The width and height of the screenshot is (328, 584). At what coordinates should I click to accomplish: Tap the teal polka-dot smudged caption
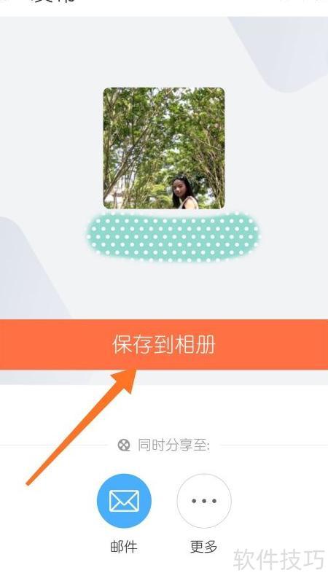coord(173,236)
